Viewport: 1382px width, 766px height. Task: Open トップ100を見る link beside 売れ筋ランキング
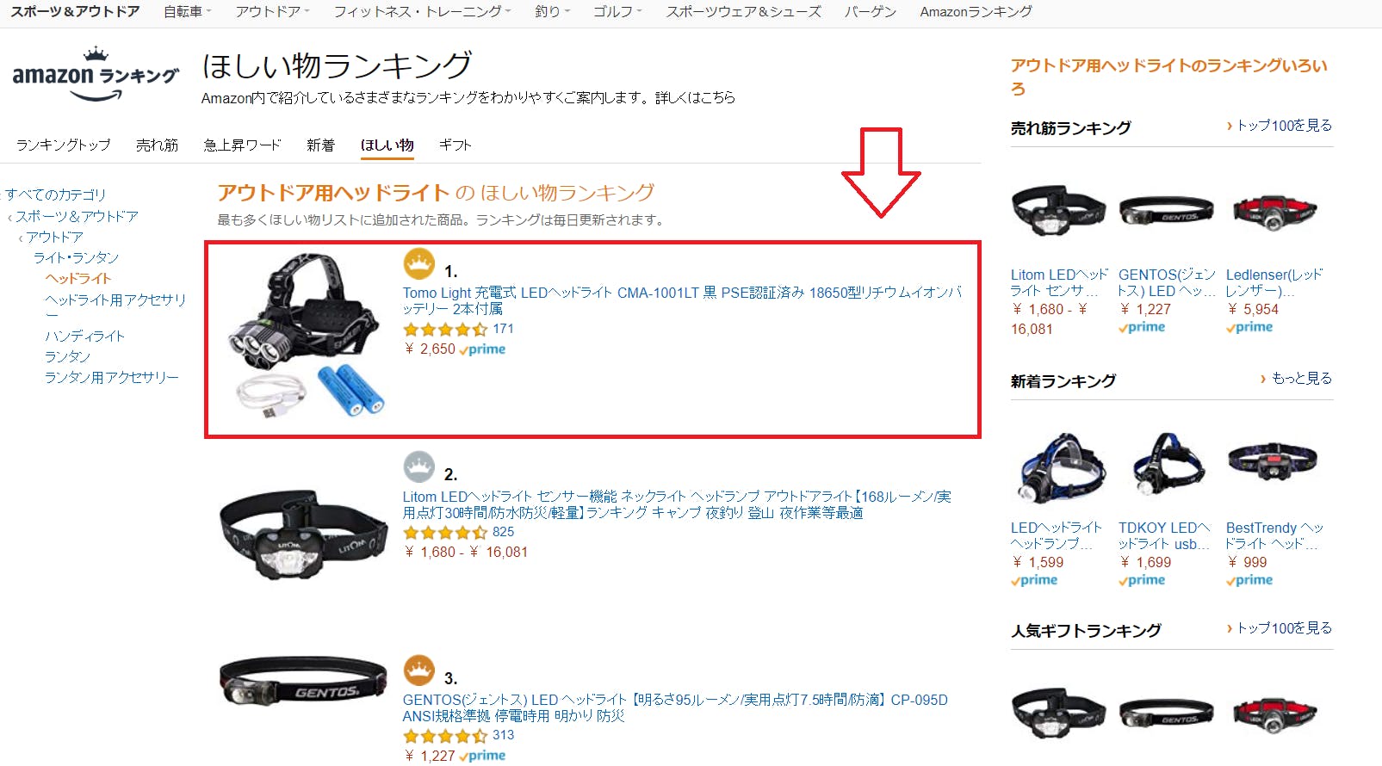point(1280,126)
